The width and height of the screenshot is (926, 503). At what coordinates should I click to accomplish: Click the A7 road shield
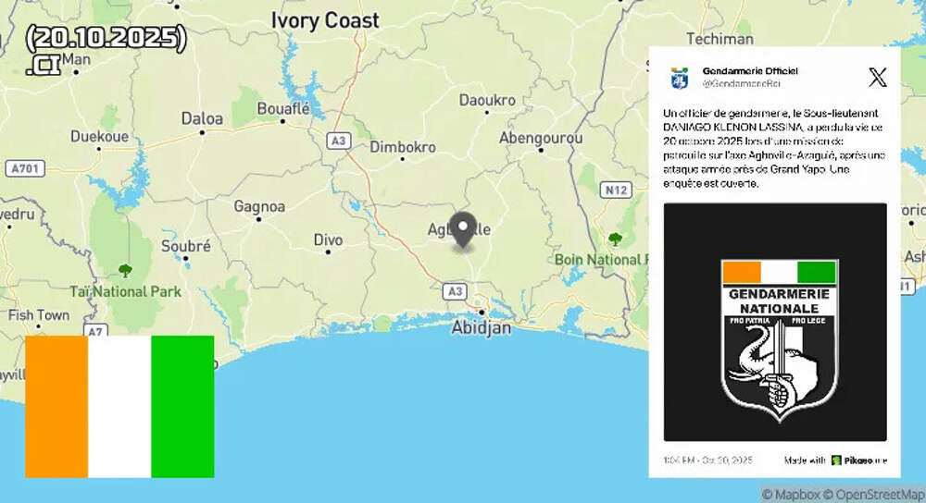[94, 330]
